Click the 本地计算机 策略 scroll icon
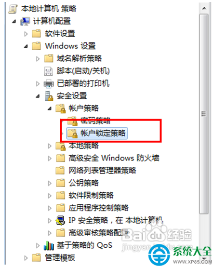 tap(13, 9)
